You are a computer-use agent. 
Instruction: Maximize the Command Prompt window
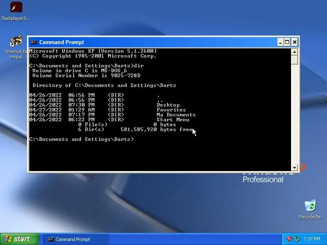(287, 42)
